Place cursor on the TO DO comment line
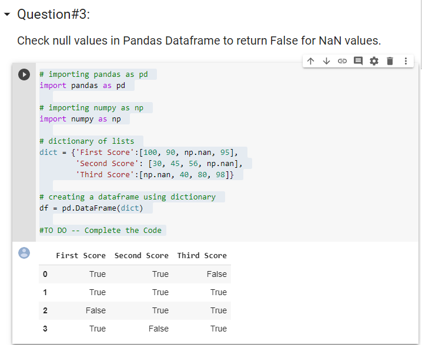Image resolution: width=422 pixels, height=345 pixels. pos(101,231)
